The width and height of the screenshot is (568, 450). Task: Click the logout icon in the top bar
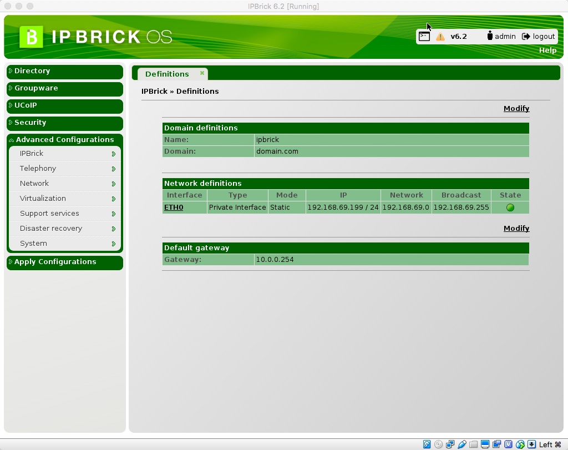pos(525,36)
